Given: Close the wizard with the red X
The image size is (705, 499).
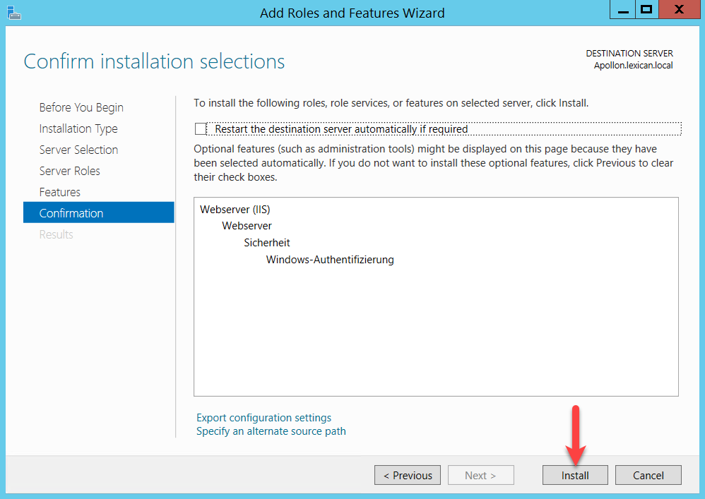Looking at the screenshot, I should tap(678, 11).
